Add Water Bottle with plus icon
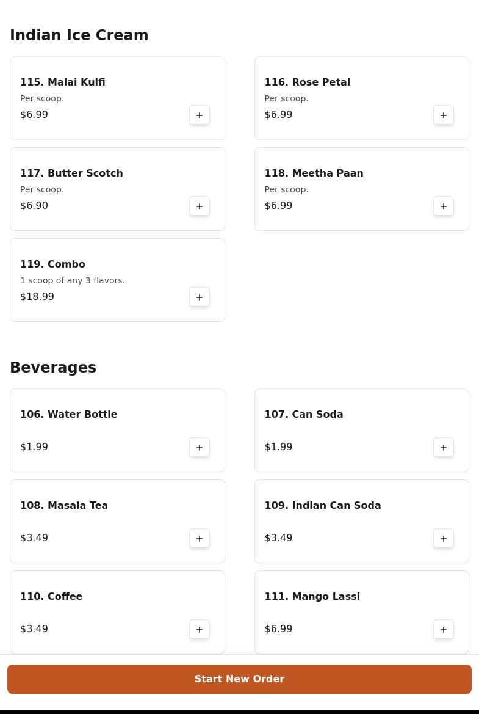This screenshot has height=714, width=479. coord(200,448)
